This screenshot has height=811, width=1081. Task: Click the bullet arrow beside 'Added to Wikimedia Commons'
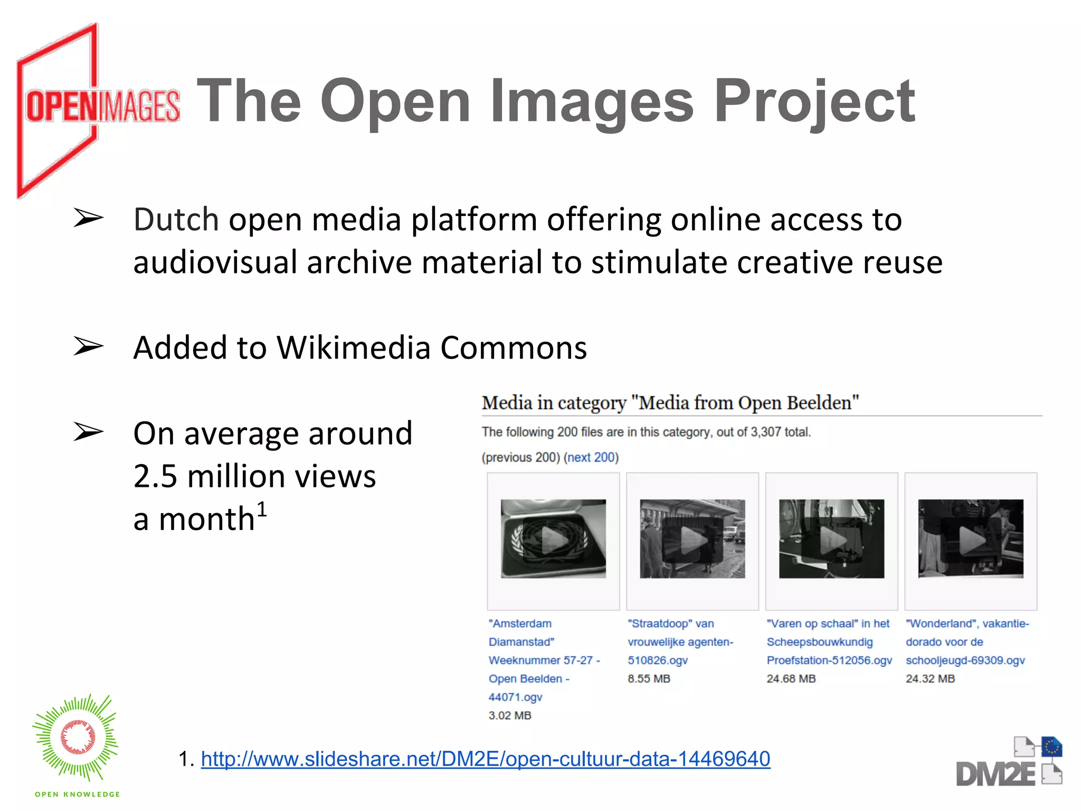coord(88,346)
